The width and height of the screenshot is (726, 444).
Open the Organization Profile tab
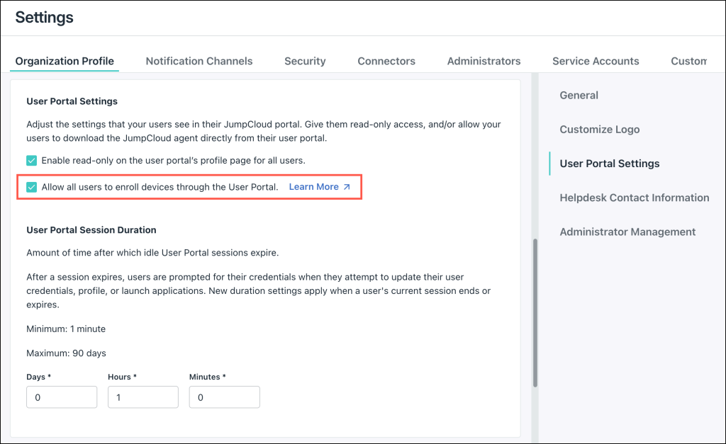(65, 61)
